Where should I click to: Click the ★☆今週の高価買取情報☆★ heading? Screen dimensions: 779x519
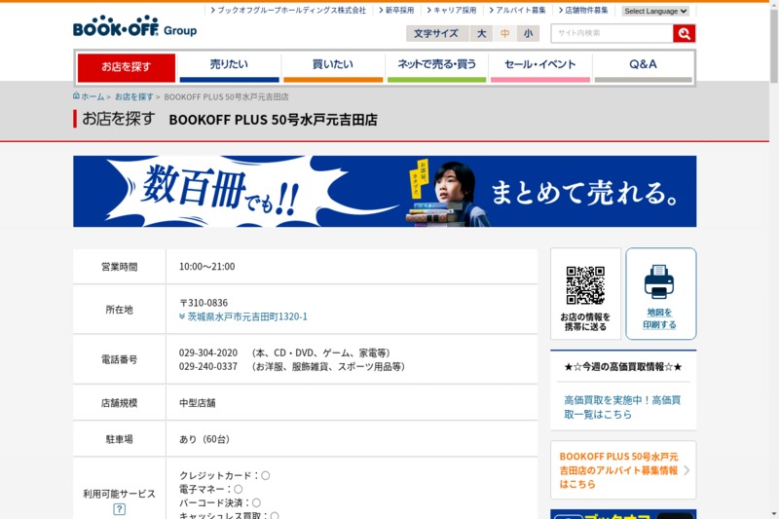pos(623,367)
